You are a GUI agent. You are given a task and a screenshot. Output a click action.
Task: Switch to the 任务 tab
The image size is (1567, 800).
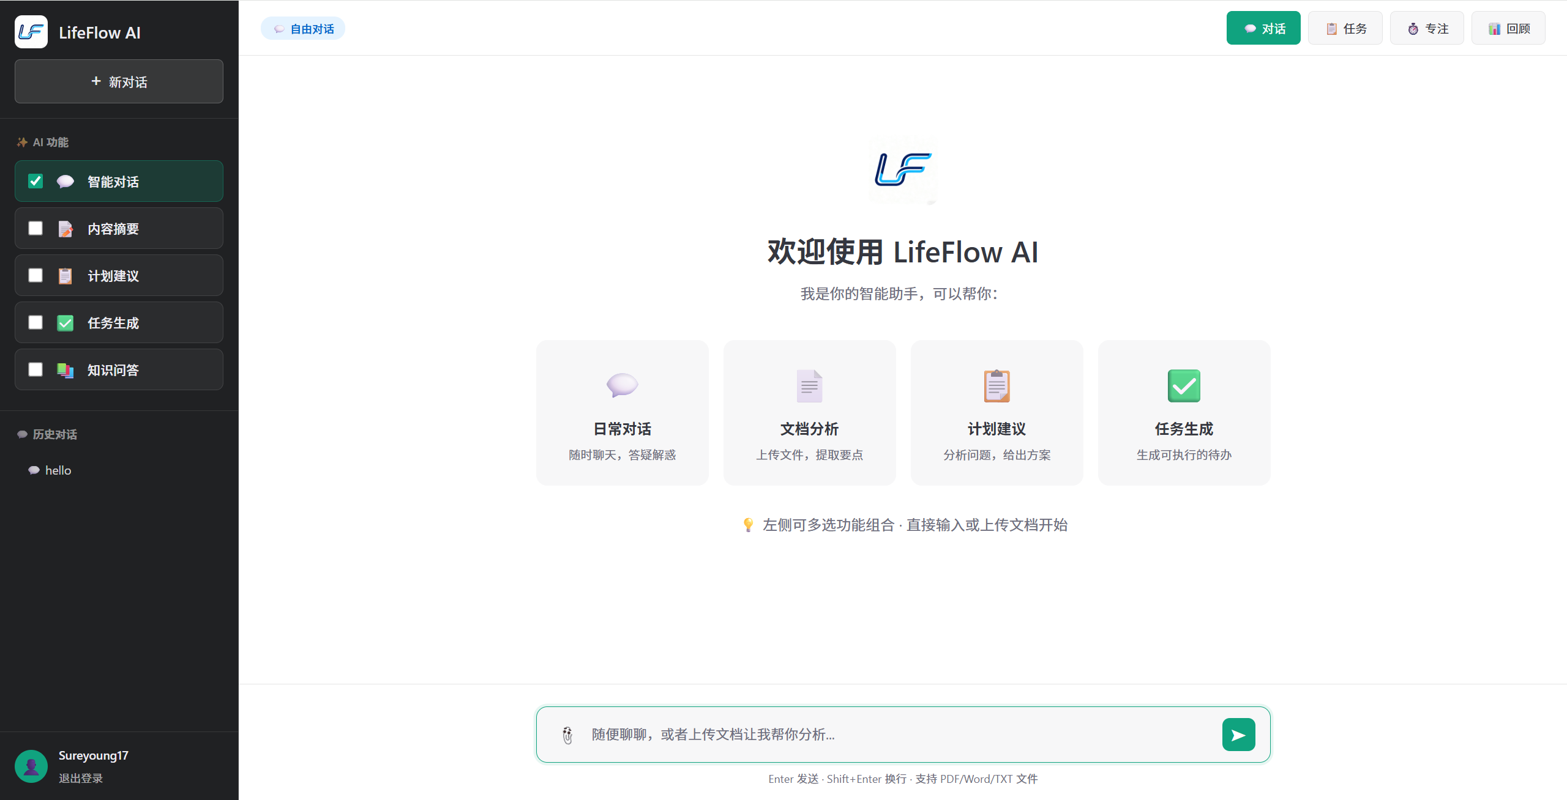point(1345,28)
